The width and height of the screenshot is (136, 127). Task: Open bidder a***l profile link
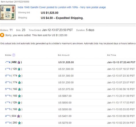pyautogui.click(x=7, y=116)
